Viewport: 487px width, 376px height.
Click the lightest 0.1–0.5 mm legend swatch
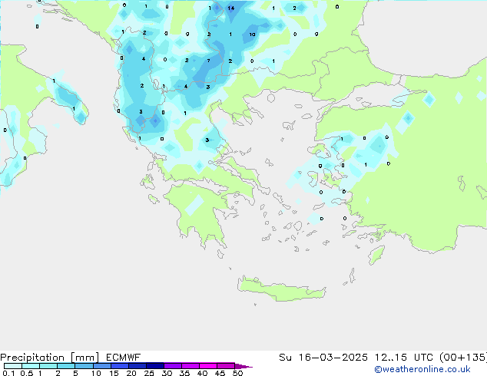(x=13, y=366)
